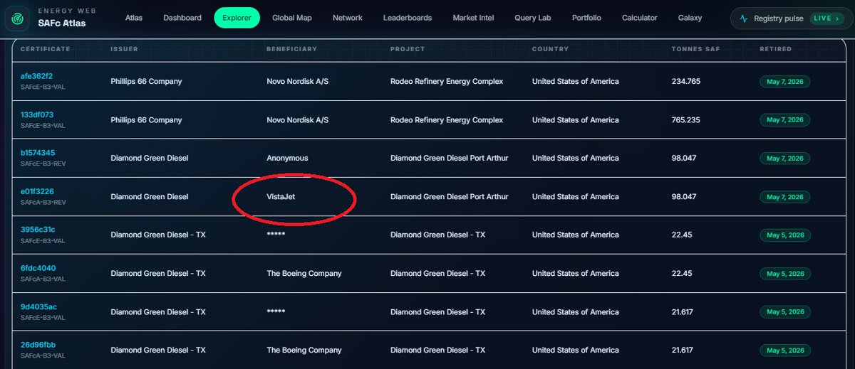Open certificate 3956c31c

pos(38,230)
